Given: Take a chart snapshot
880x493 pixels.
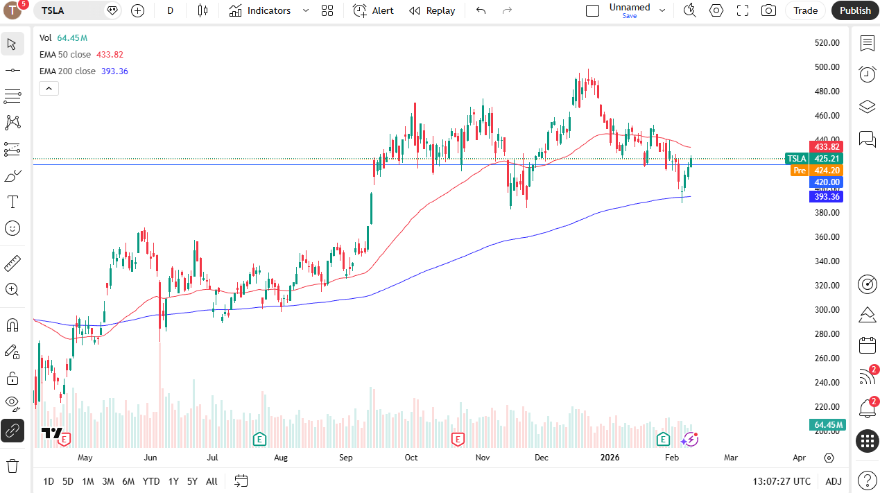Looking at the screenshot, I should (x=768, y=10).
